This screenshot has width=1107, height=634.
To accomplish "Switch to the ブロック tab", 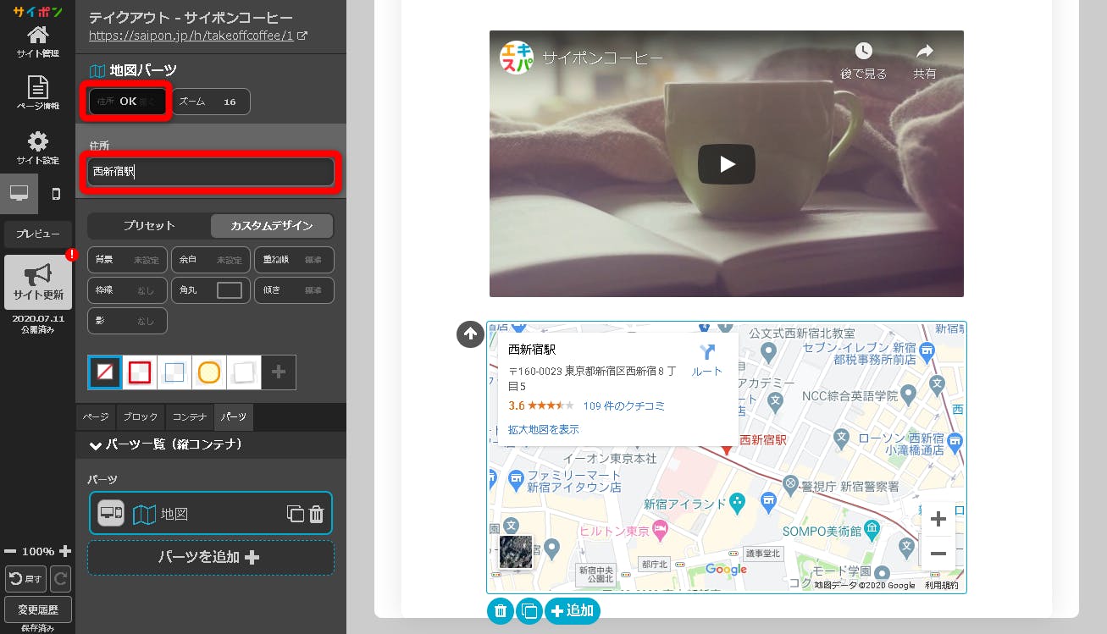I will pyautogui.click(x=140, y=417).
